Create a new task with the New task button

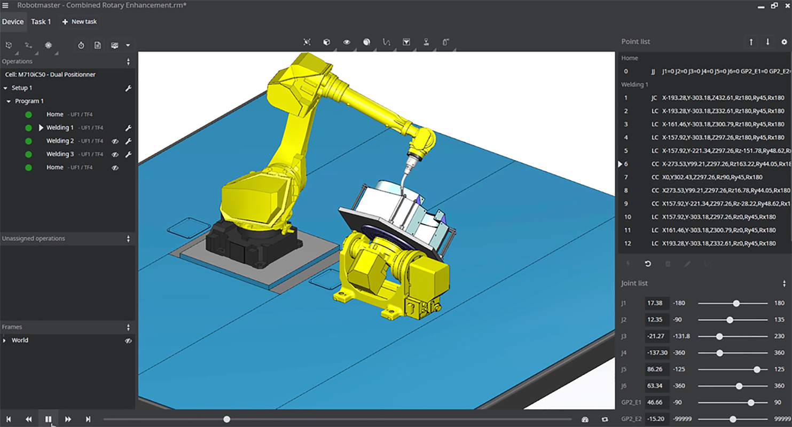79,21
